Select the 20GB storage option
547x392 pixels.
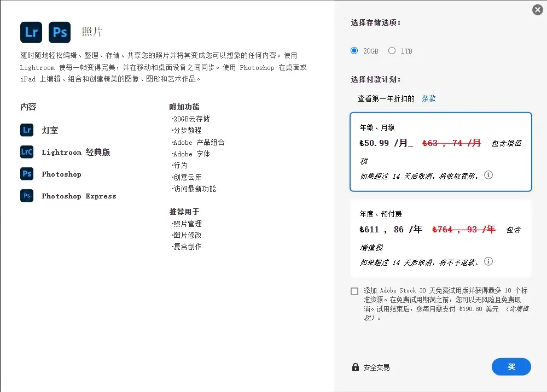coord(354,50)
